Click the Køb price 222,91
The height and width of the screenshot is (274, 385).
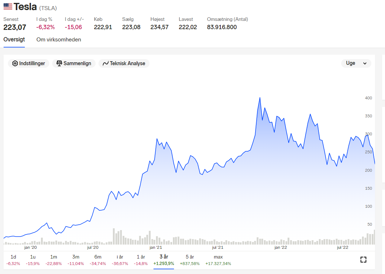103,27
